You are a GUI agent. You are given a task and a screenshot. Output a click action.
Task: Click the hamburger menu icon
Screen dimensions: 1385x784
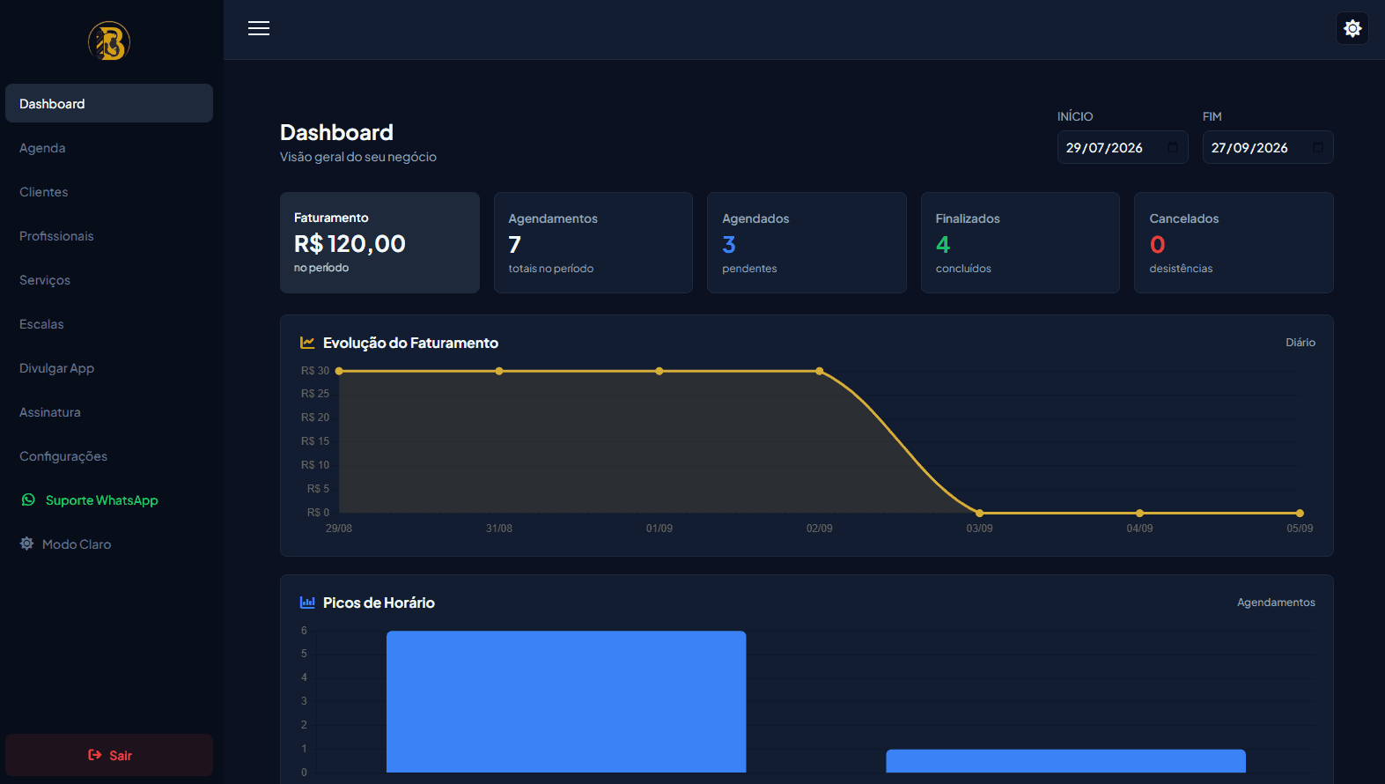tap(259, 28)
